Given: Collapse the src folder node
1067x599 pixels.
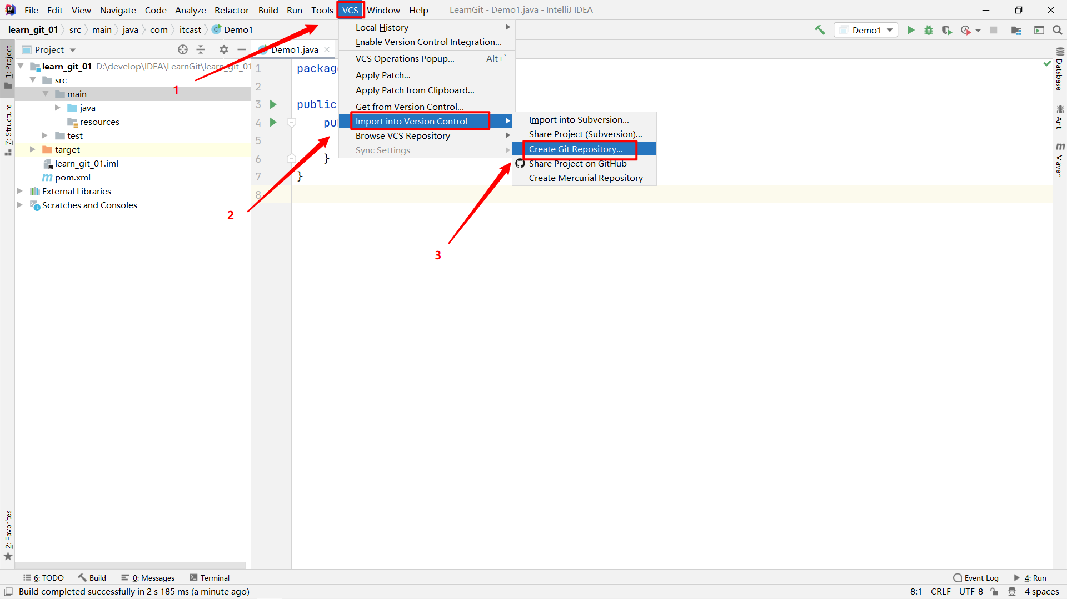Looking at the screenshot, I should click(33, 80).
